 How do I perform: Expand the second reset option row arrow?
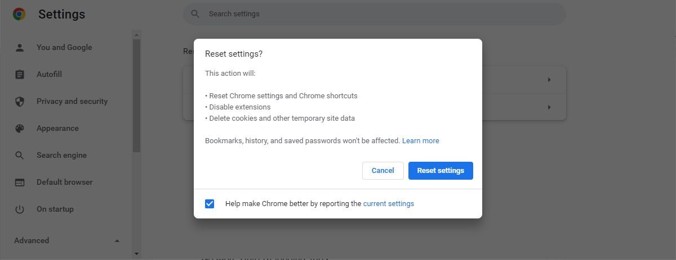tap(549, 107)
